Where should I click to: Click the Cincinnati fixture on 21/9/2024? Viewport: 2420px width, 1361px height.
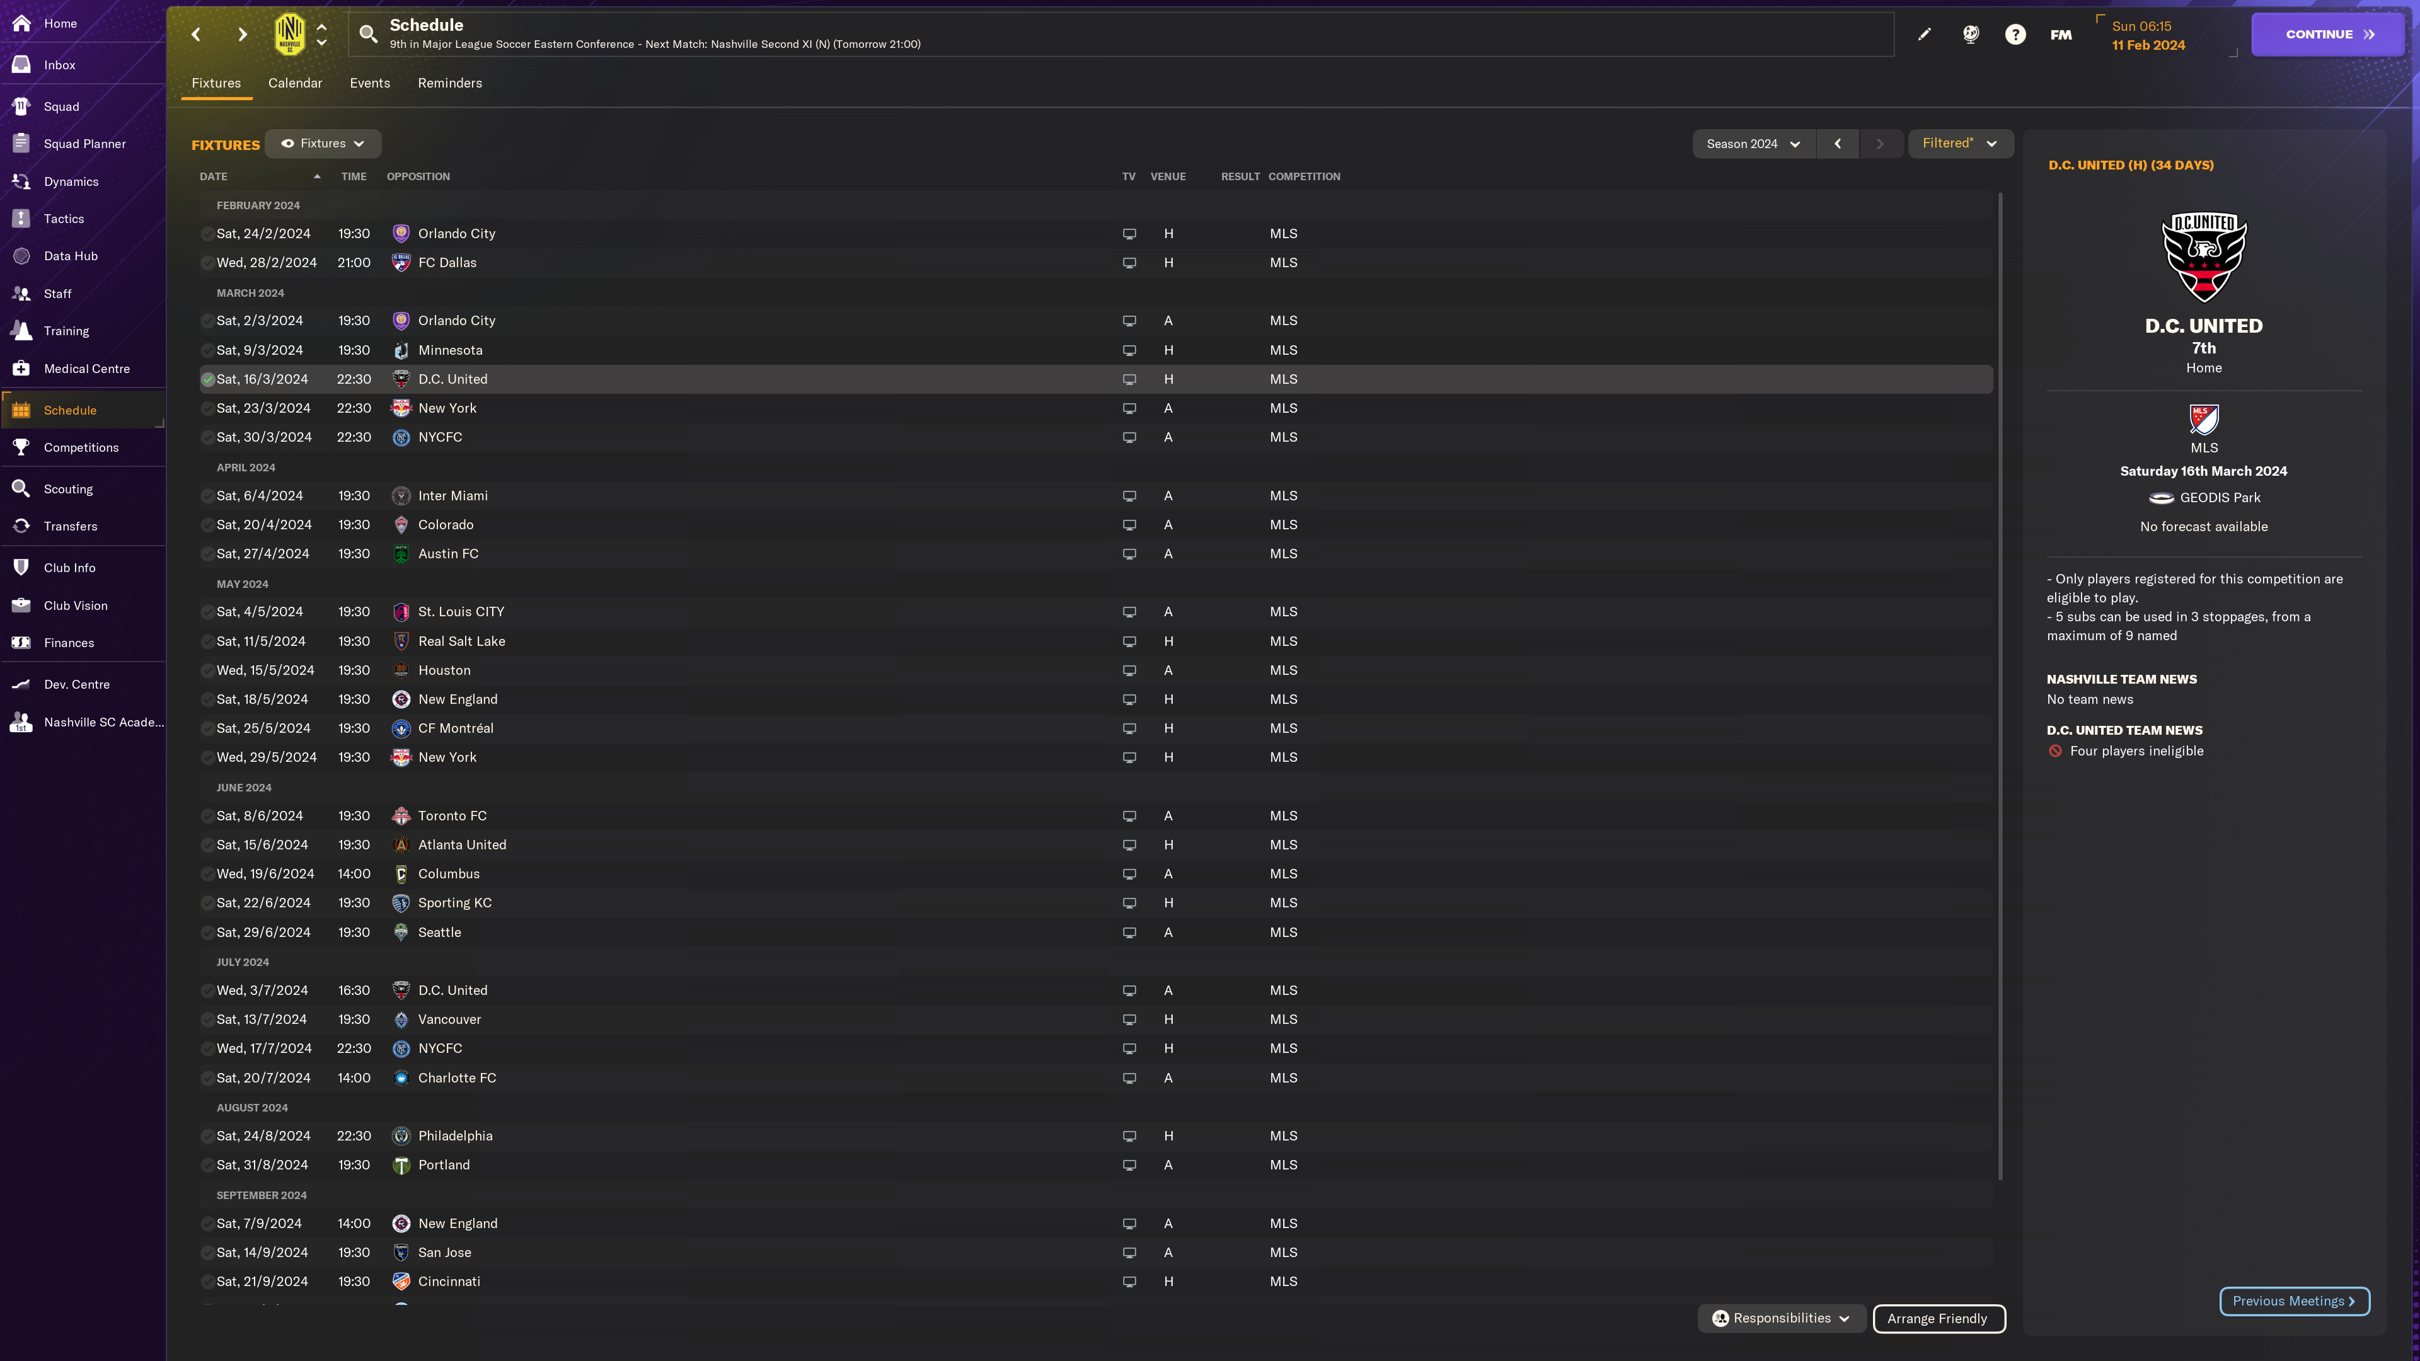point(1097,1281)
